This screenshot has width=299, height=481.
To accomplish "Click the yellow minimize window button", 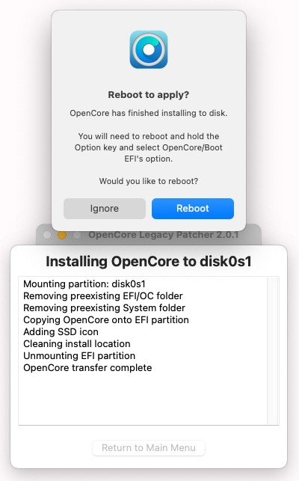I will coord(62,235).
